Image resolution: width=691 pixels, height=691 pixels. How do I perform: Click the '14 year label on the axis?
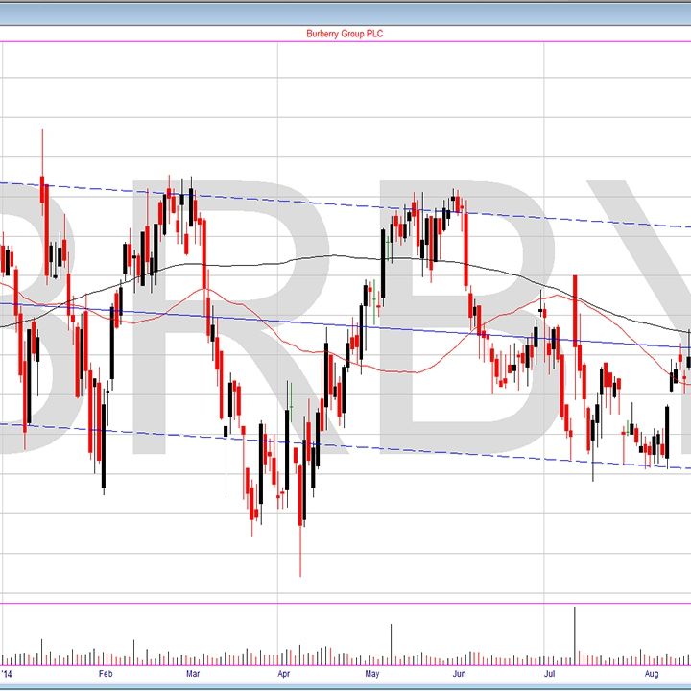pos(9,674)
